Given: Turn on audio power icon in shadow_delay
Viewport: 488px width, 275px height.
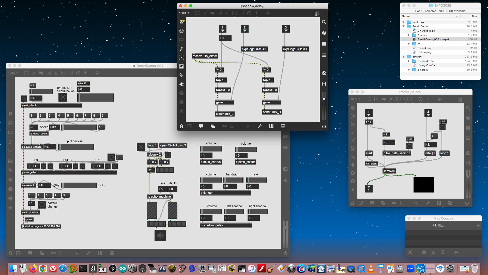Looking at the screenshot, I should [x=324, y=126].
